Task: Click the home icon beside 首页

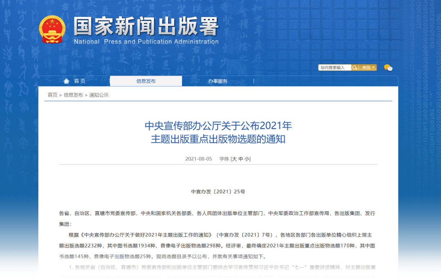Action: click(x=67, y=81)
